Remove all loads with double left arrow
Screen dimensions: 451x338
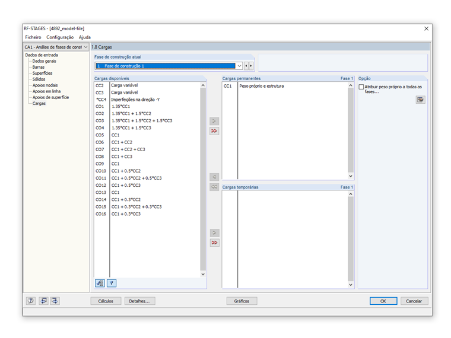click(214, 187)
